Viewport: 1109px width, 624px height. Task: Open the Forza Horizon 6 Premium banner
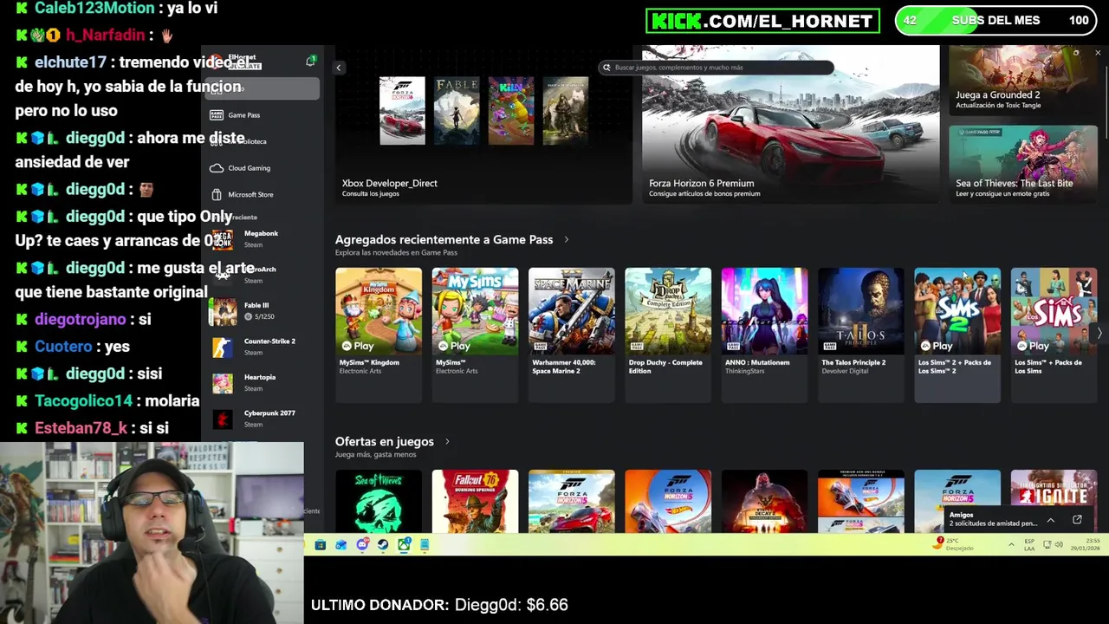tap(790, 124)
